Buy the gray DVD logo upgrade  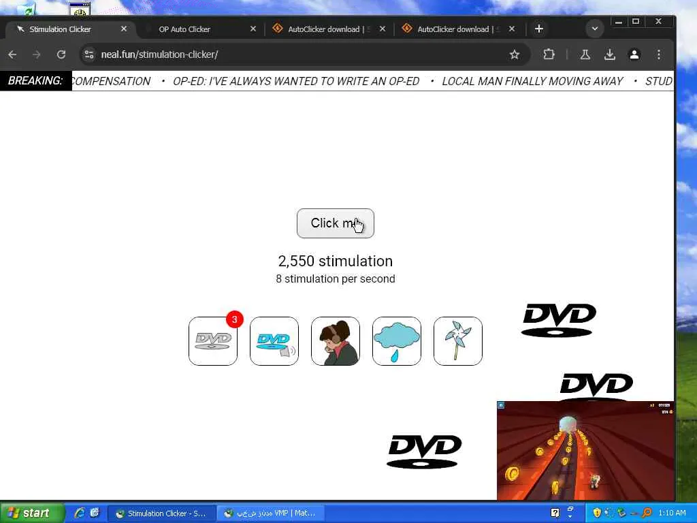(x=213, y=341)
